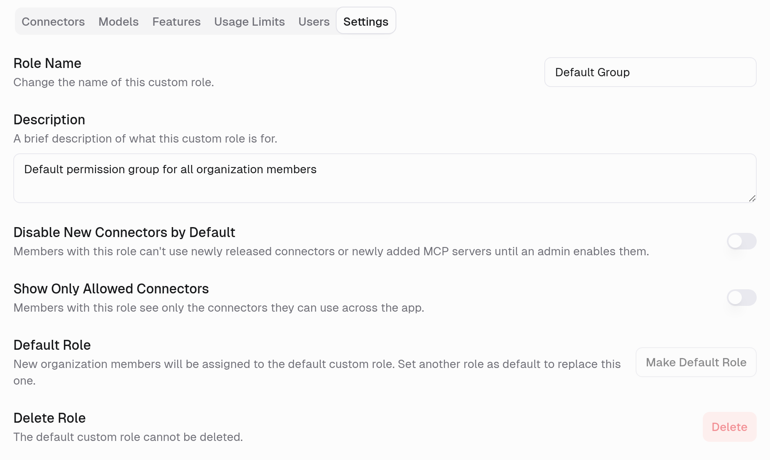
Task: Click 'The default custom role cannot be deleted.' text
Action: coord(128,437)
